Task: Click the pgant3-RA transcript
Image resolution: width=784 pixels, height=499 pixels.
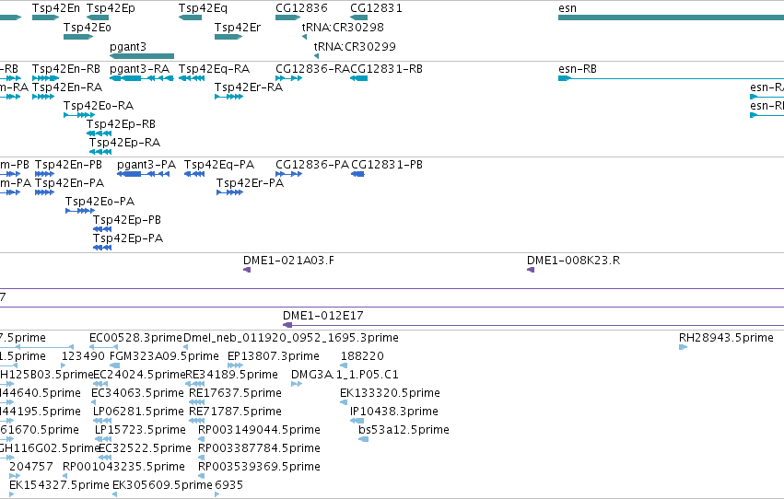Action: click(142, 78)
